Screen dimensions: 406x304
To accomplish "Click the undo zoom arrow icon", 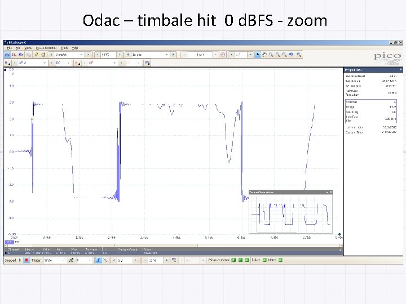I will click(x=292, y=55).
